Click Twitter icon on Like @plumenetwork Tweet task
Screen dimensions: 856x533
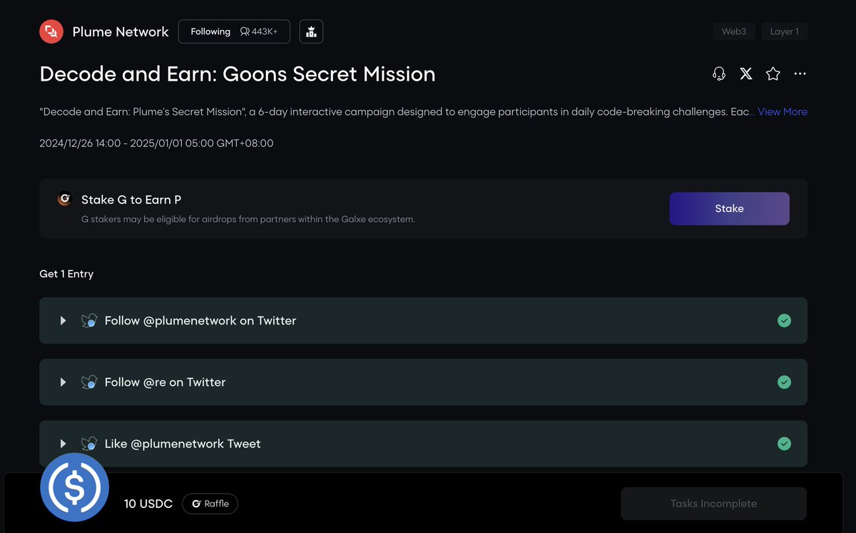click(89, 444)
